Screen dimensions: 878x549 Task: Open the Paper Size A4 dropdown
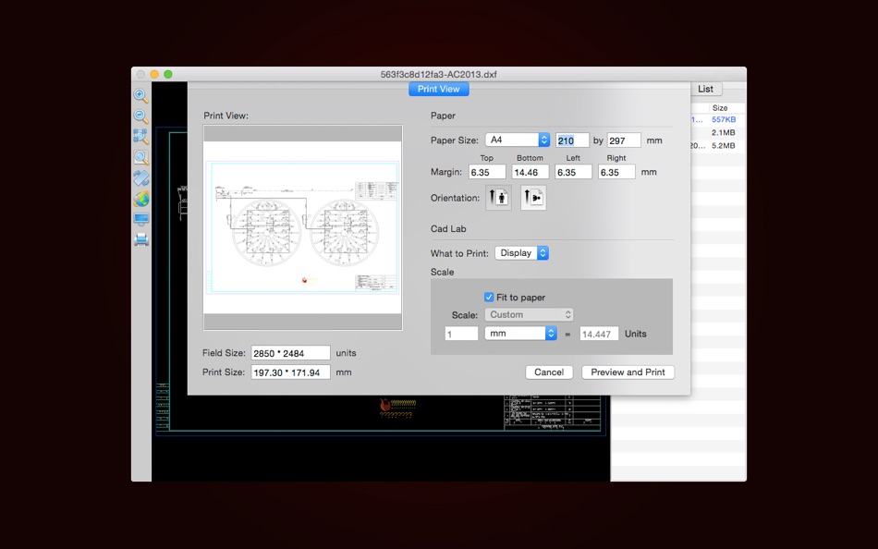[x=518, y=140]
